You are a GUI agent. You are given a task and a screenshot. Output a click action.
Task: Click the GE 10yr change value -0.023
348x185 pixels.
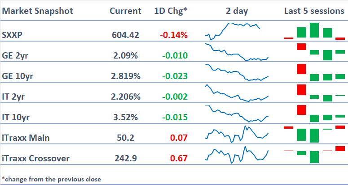pos(173,76)
